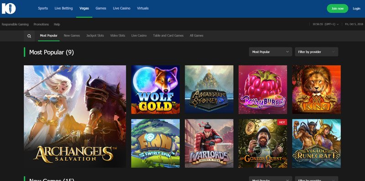
Task: Select Vegas in top navigation
Action: click(x=84, y=8)
